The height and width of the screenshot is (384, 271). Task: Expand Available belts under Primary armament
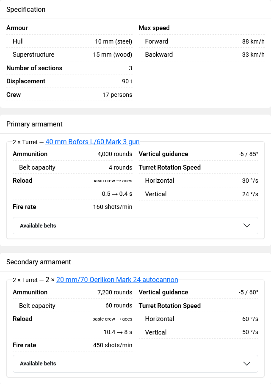tap(135, 225)
